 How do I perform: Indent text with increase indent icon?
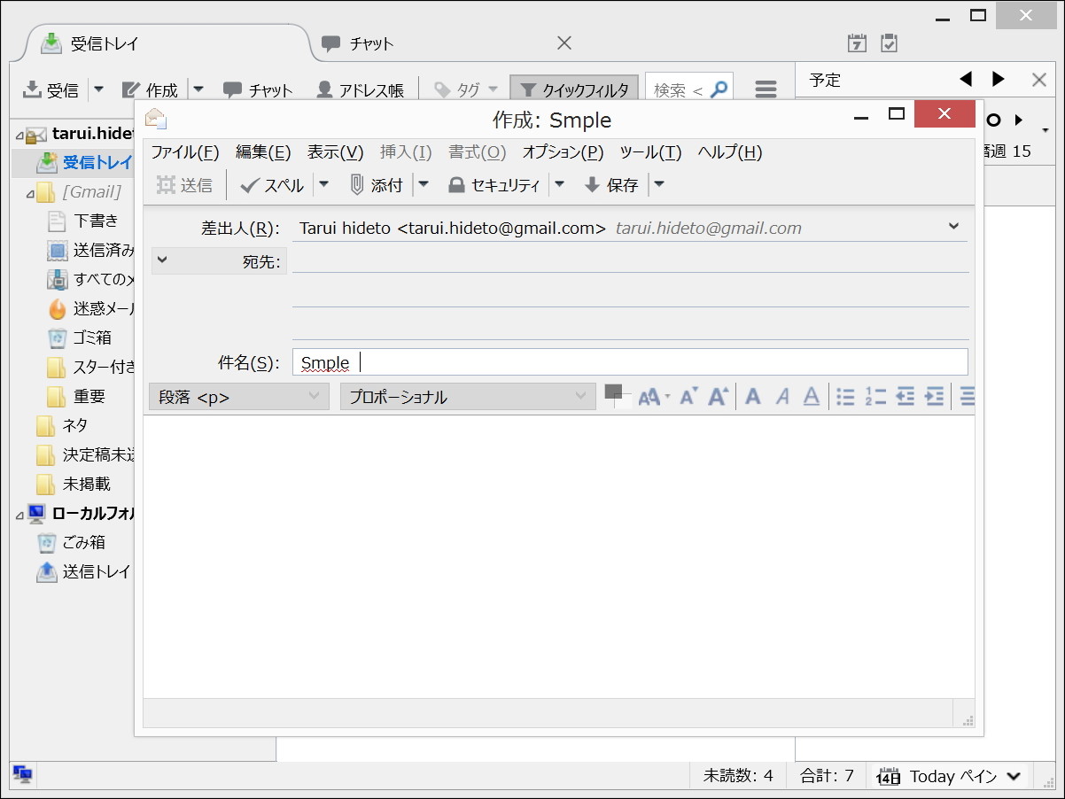coord(934,397)
